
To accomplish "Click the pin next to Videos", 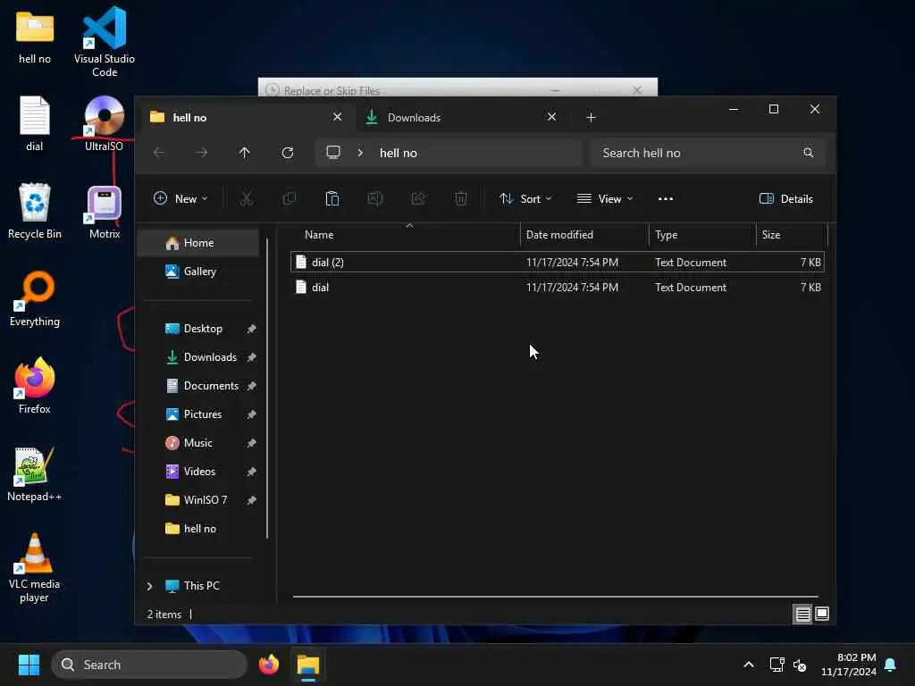I will click(x=251, y=472).
